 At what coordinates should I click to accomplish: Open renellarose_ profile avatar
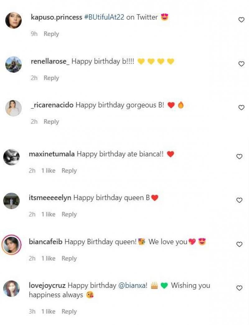[13, 65]
